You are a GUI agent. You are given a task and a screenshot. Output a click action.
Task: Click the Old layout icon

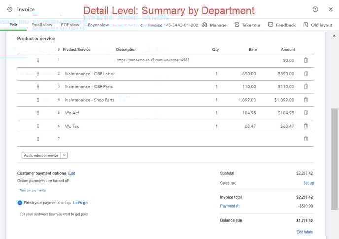coord(305,25)
